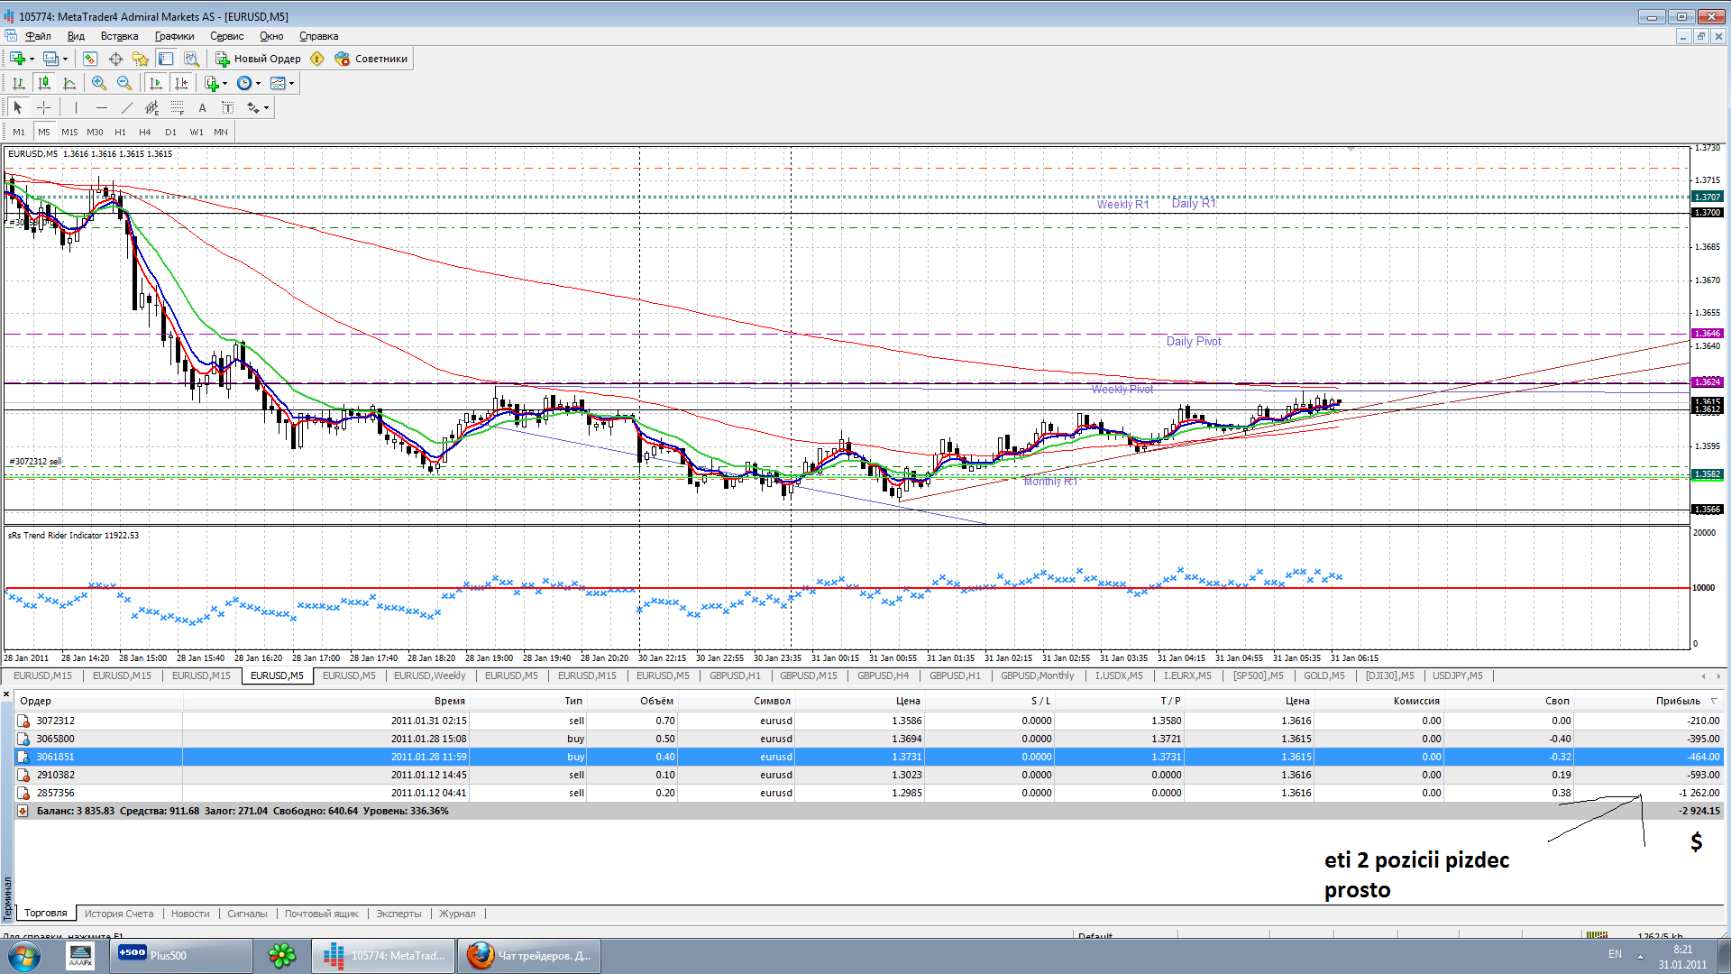Image resolution: width=1731 pixels, height=974 pixels.
Task: Open the Strategy Tester icon
Action: pyautogui.click(x=191, y=59)
